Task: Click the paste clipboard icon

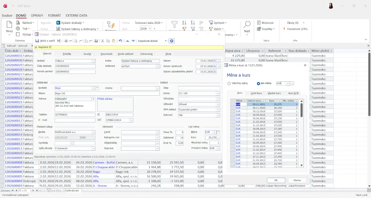Action: tap(113, 41)
